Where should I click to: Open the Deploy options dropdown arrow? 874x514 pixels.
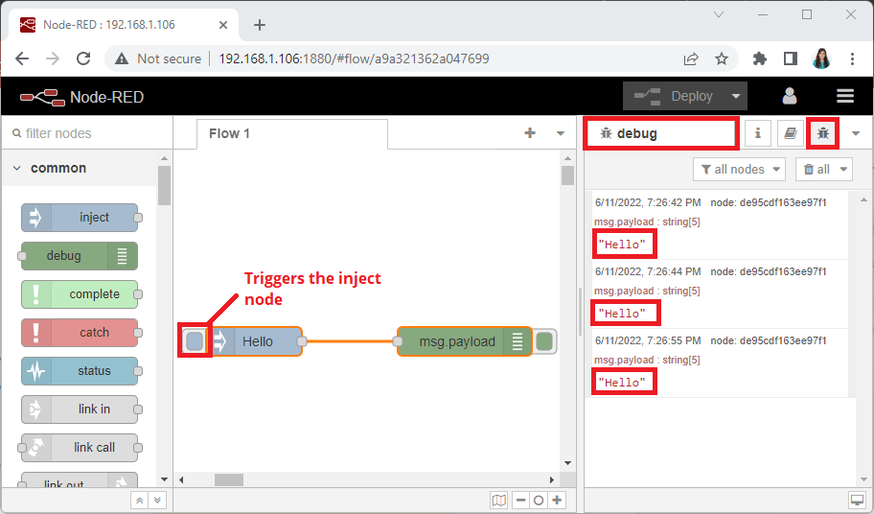[x=736, y=96]
